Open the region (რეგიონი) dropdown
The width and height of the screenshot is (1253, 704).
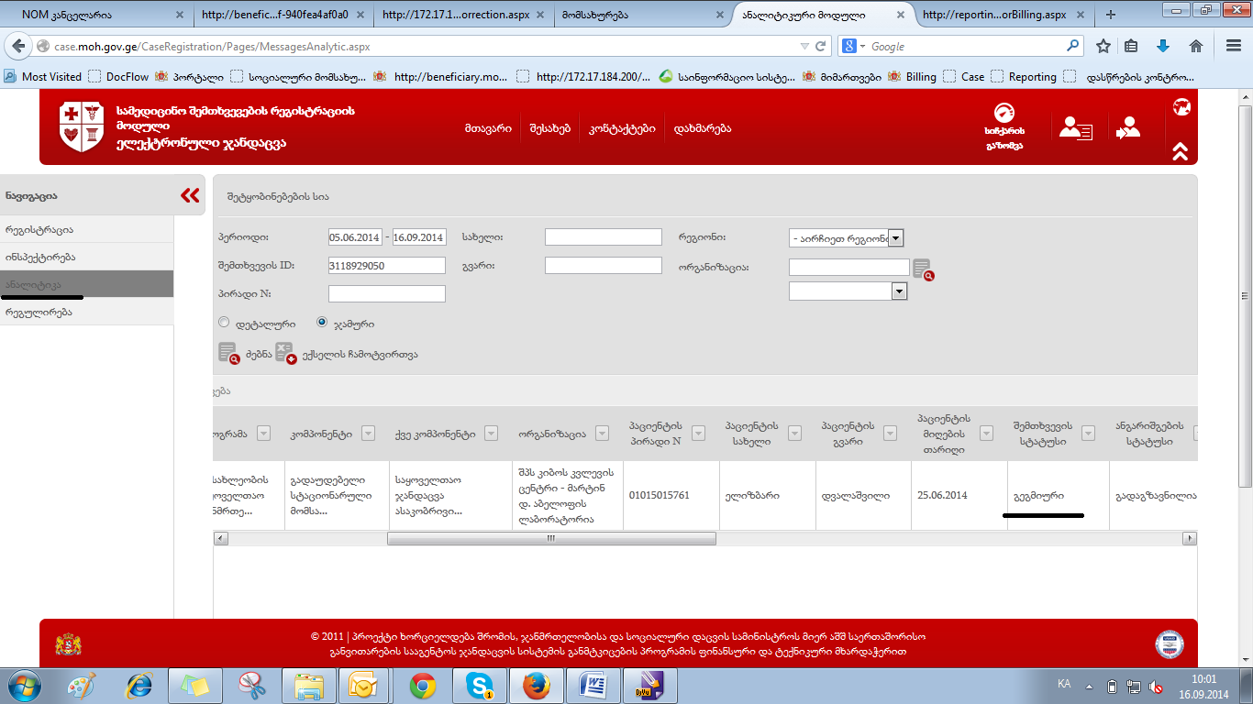tap(896, 238)
